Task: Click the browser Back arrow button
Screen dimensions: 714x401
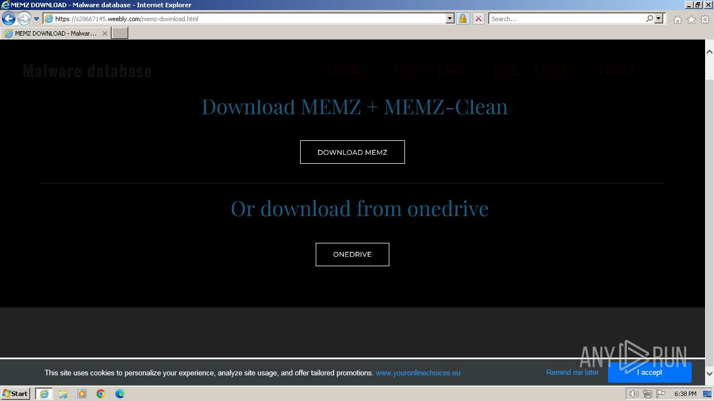Action: click(x=8, y=19)
